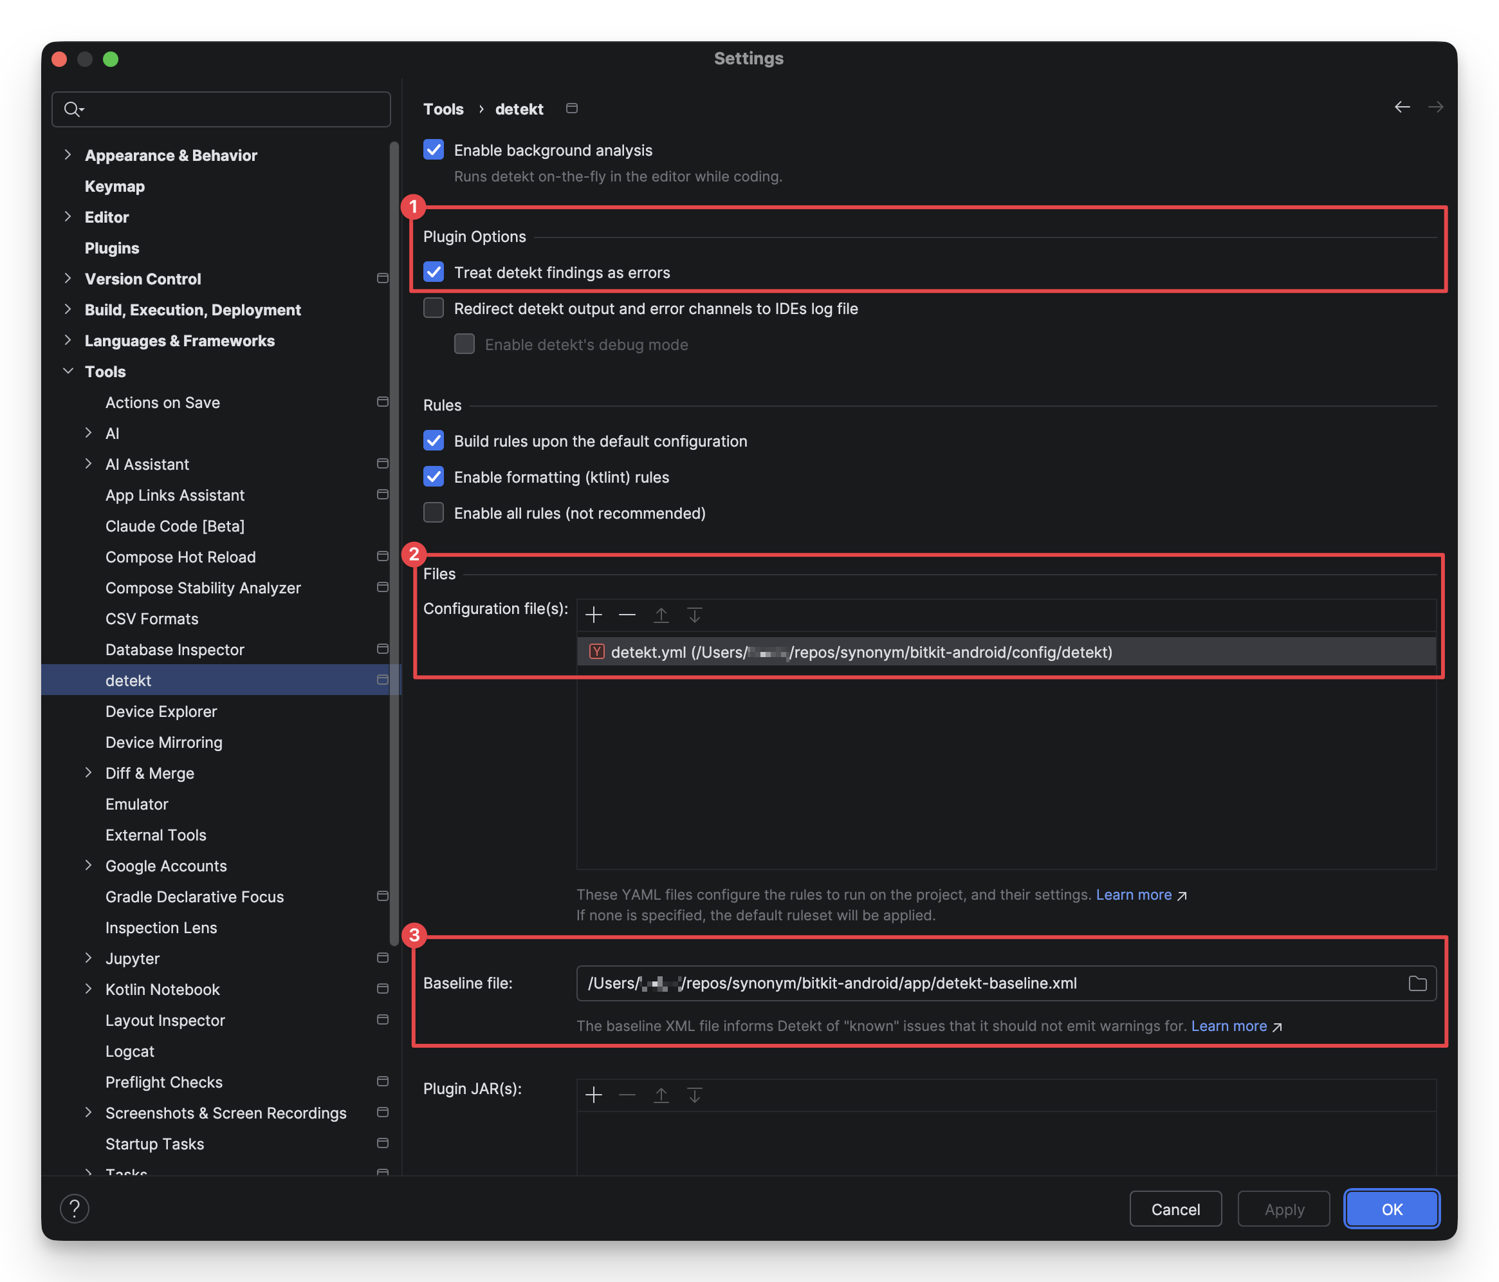Screen dimensions: 1499x1282
Task: Click the sidebar vertical scrollbar
Action: [394, 543]
